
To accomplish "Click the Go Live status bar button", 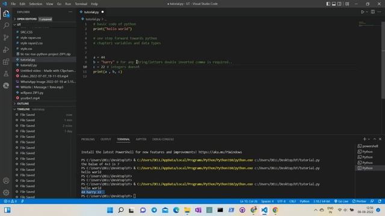I will [341, 202].
